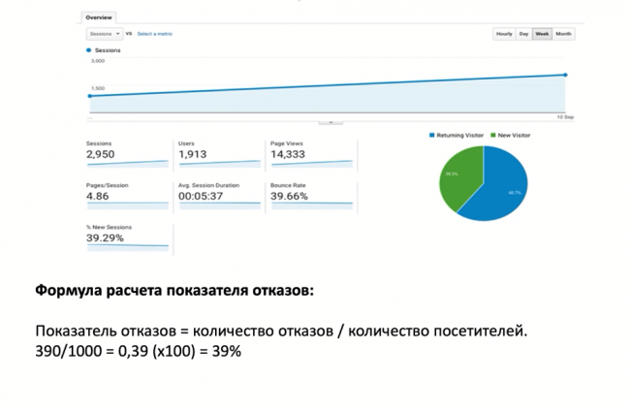Click the Avg. Session Duration tile
Screen dimensions: 630x410
pyautogui.click(x=218, y=195)
